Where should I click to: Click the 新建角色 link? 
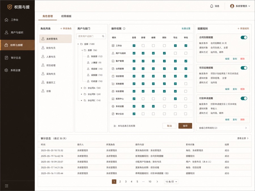(x=66, y=28)
